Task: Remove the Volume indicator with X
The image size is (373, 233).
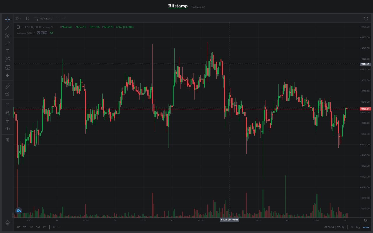Action: (46, 33)
